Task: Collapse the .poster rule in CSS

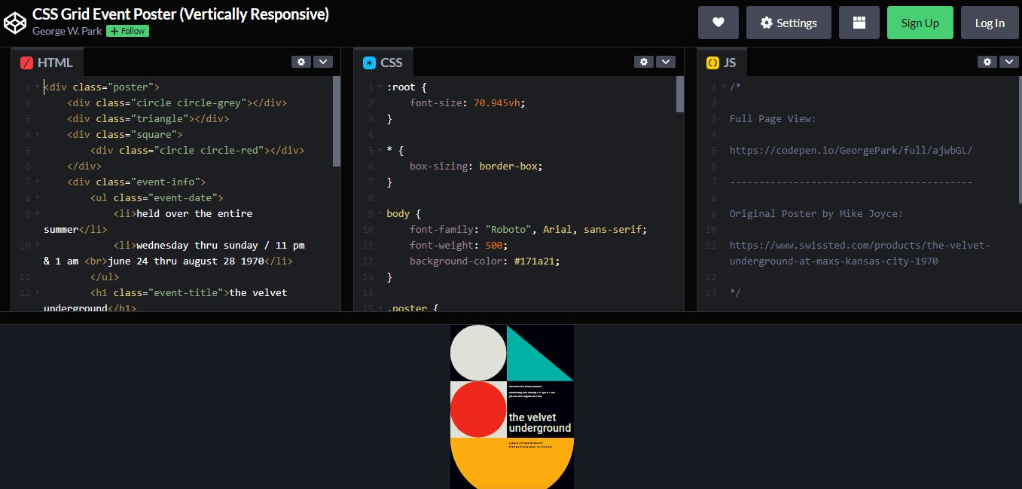Action: (380, 308)
